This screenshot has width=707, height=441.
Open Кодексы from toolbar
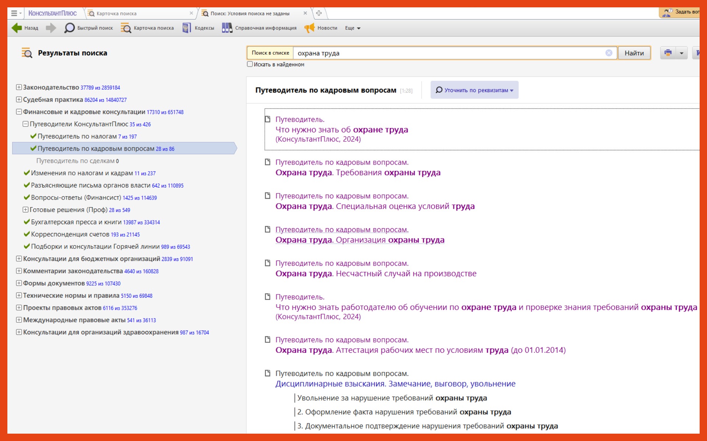point(198,28)
